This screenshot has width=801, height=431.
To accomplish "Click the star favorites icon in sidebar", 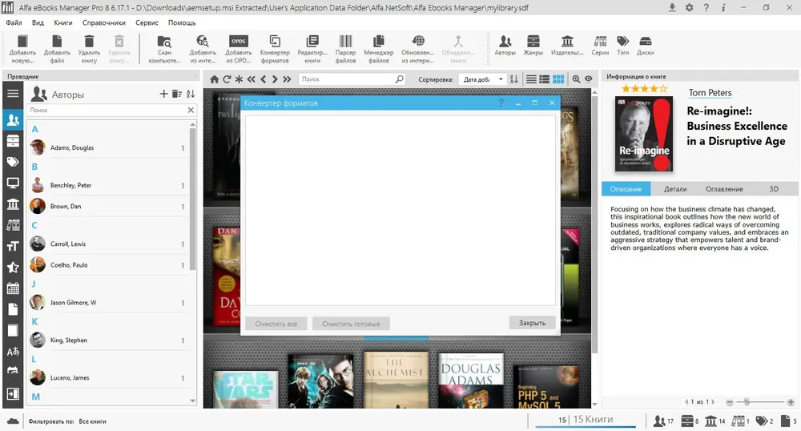I will click(13, 267).
